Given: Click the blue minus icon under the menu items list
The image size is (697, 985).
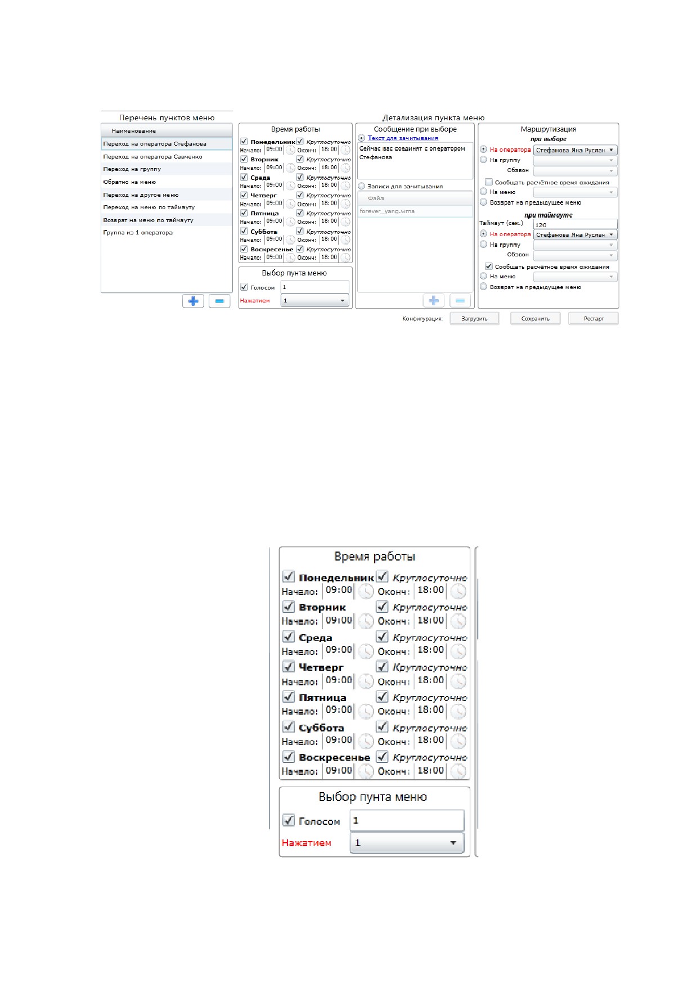Looking at the screenshot, I should coord(219,301).
